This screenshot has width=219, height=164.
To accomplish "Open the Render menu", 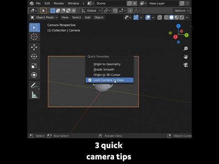I will click(x=59, y=3).
